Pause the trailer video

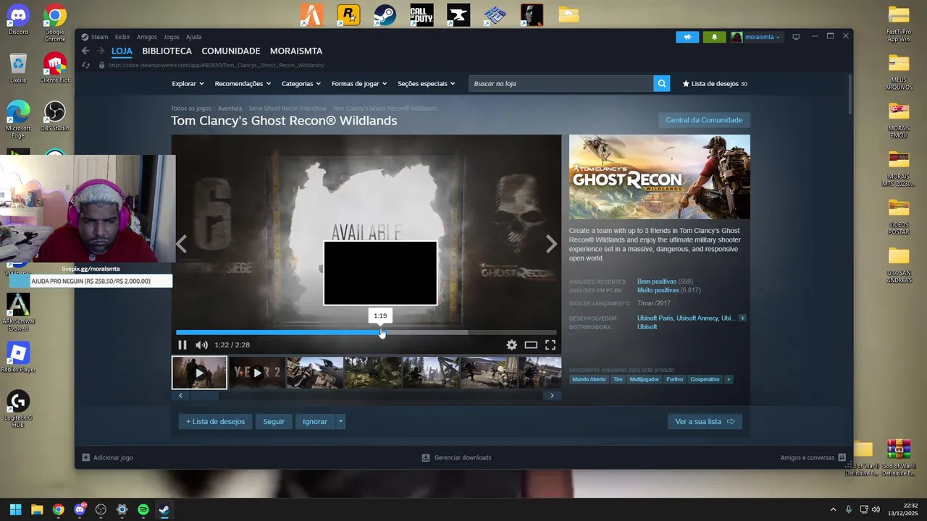(x=183, y=345)
